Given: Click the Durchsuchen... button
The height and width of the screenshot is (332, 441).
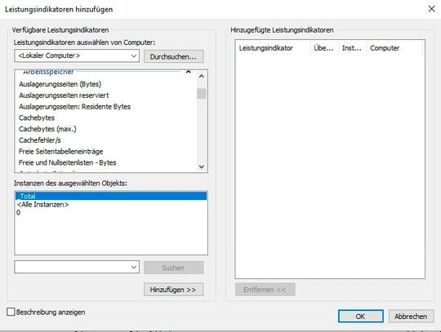Looking at the screenshot, I should pyautogui.click(x=173, y=56).
